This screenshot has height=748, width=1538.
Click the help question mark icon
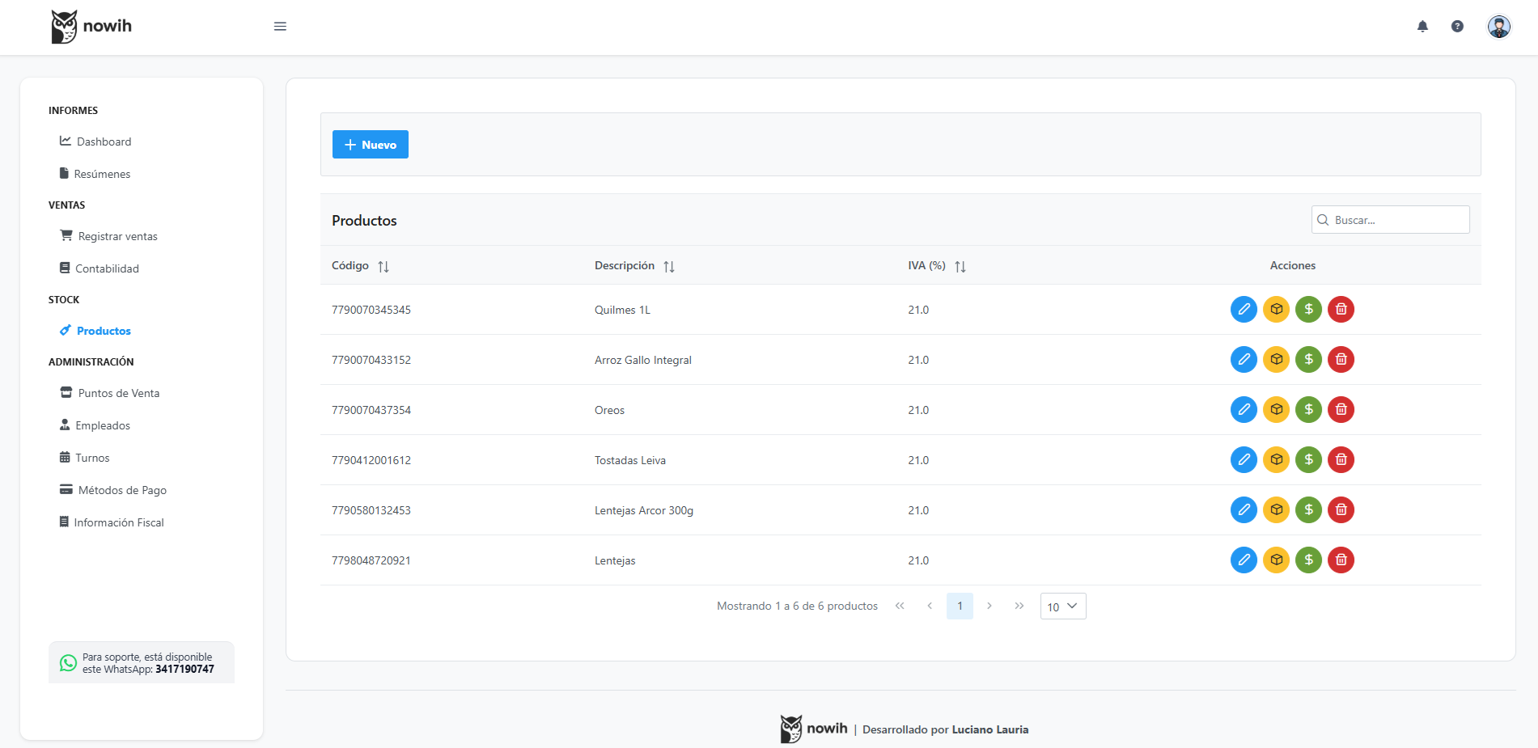point(1457,27)
